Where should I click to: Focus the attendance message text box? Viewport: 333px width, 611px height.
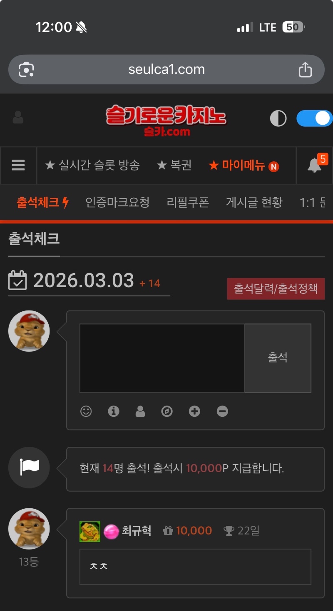[162, 358]
